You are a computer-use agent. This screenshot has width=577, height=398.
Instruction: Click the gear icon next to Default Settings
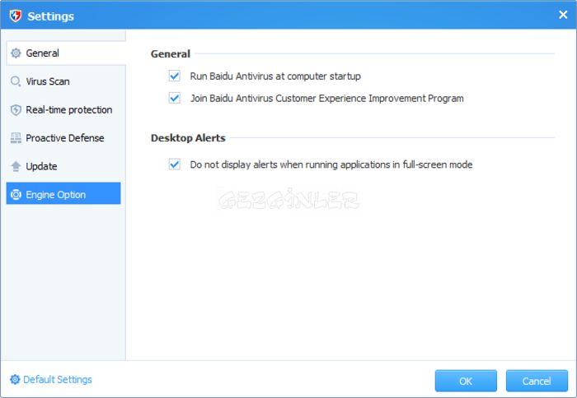(x=15, y=379)
